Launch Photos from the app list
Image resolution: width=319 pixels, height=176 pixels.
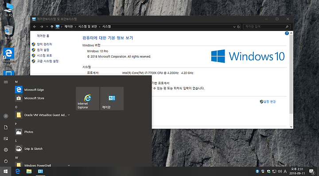(43, 132)
